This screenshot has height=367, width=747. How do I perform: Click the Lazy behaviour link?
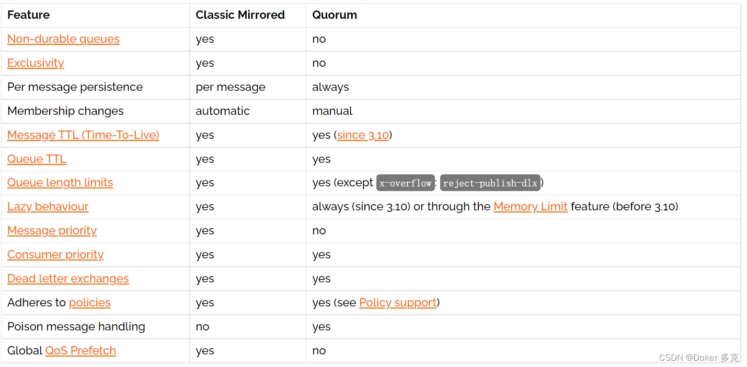48,207
